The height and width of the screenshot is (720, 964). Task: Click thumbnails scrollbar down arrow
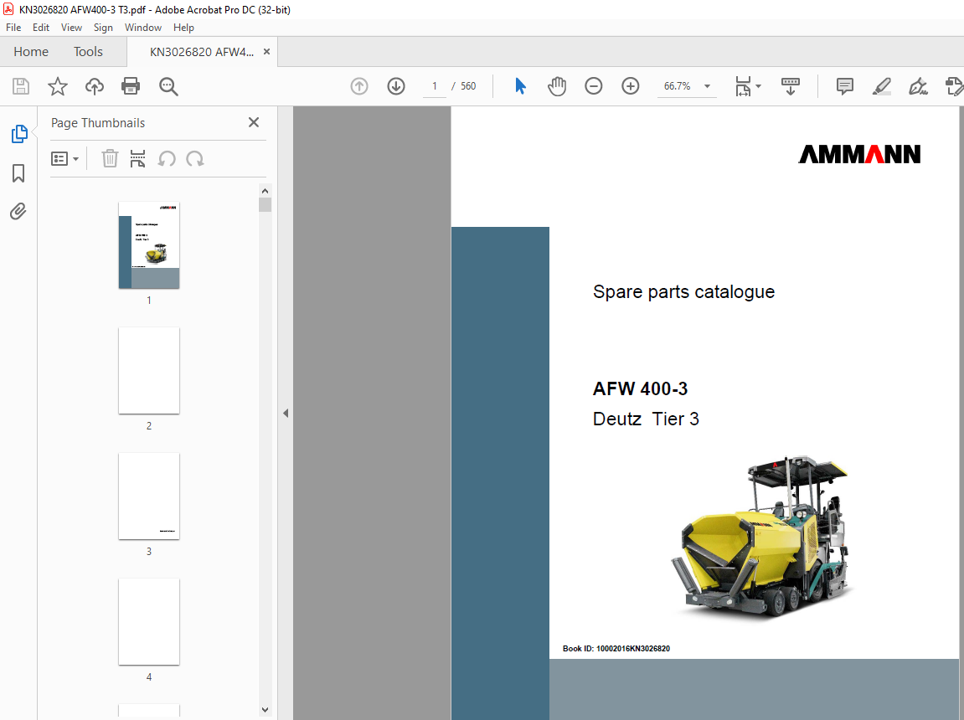(265, 710)
